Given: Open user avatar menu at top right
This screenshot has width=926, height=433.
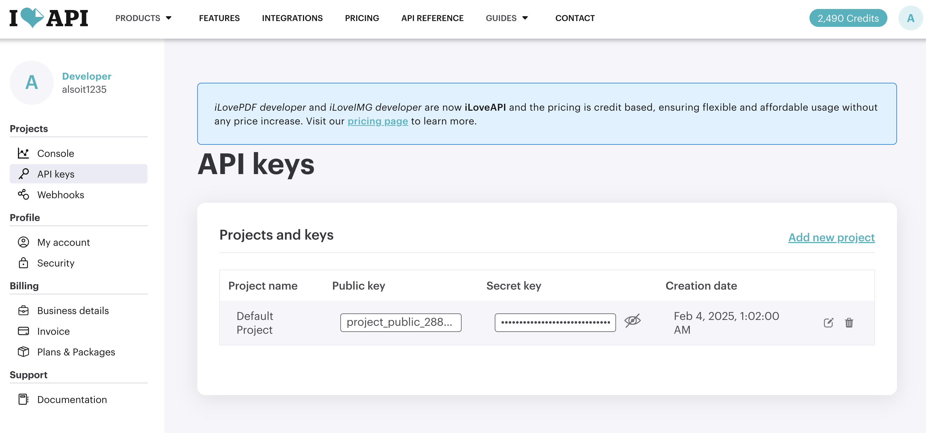Looking at the screenshot, I should tap(910, 18).
